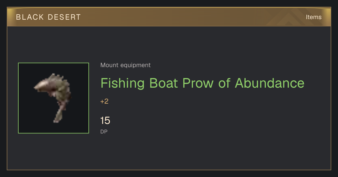Image resolution: width=338 pixels, height=177 pixels.
Task: Click the fish-shaped boat prow item icon
Action: pos(54,98)
